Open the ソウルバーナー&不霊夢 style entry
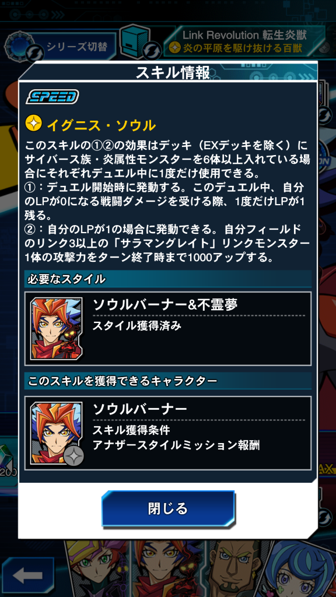Image resolution: width=336 pixels, height=597 pixels. [x=168, y=329]
